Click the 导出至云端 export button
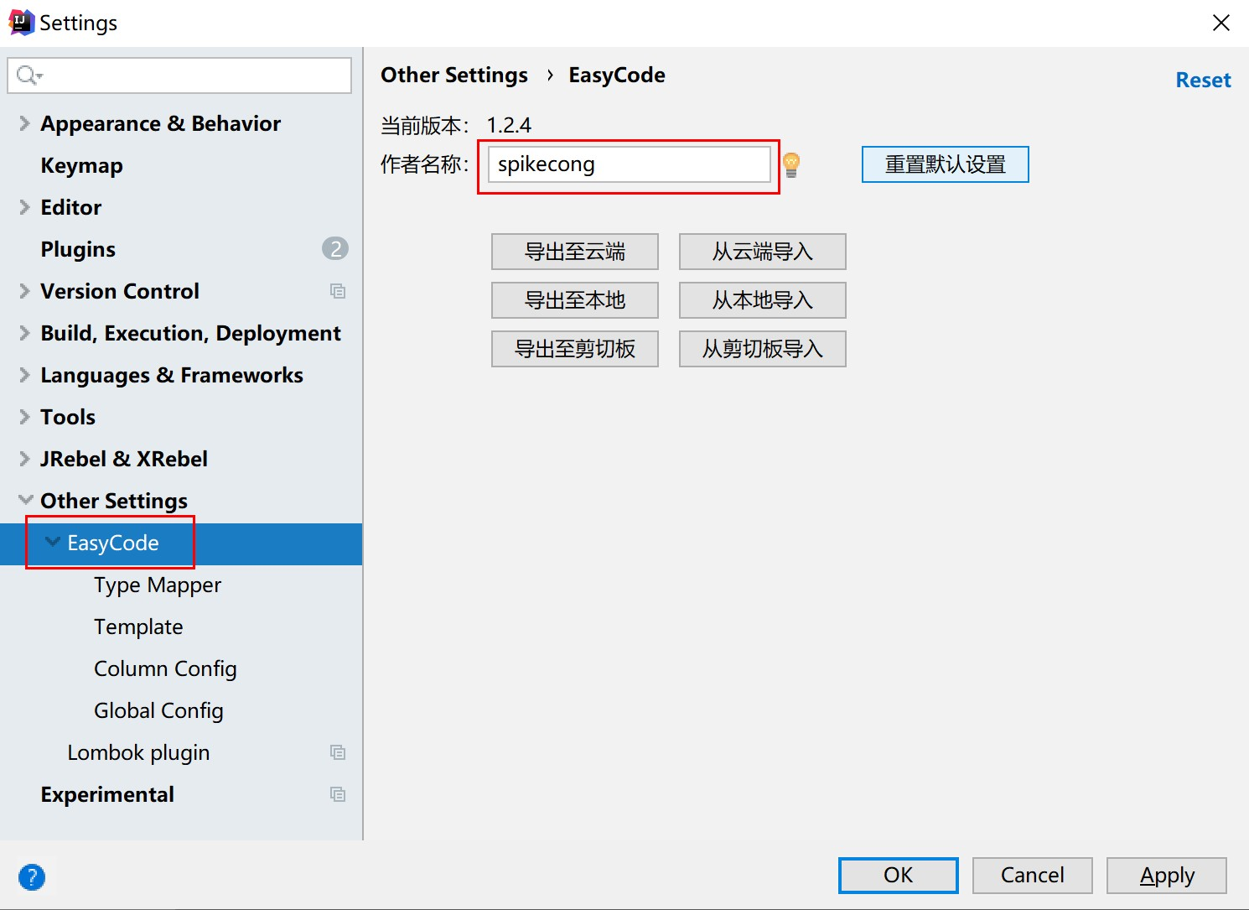 coord(574,252)
